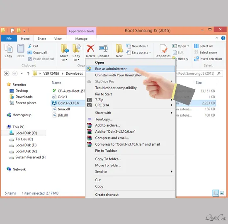
Task: Select Tai Lieu (E:) drive
Action: coord(21,139)
